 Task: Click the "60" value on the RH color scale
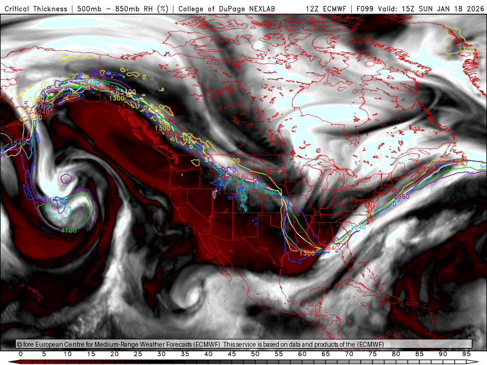[x=302, y=354]
